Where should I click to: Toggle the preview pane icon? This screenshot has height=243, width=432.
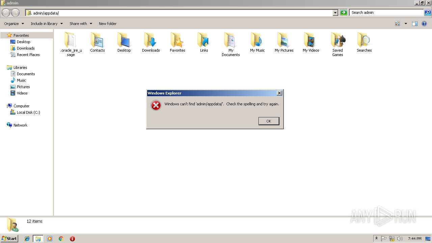tap(415, 24)
